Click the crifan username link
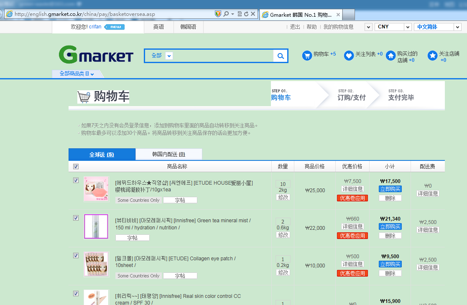Viewport: 467px width, 305px height. pos(95,26)
